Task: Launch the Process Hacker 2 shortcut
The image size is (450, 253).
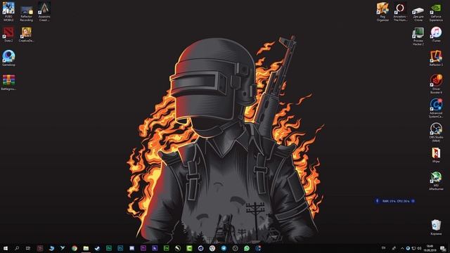Action: 418,37
